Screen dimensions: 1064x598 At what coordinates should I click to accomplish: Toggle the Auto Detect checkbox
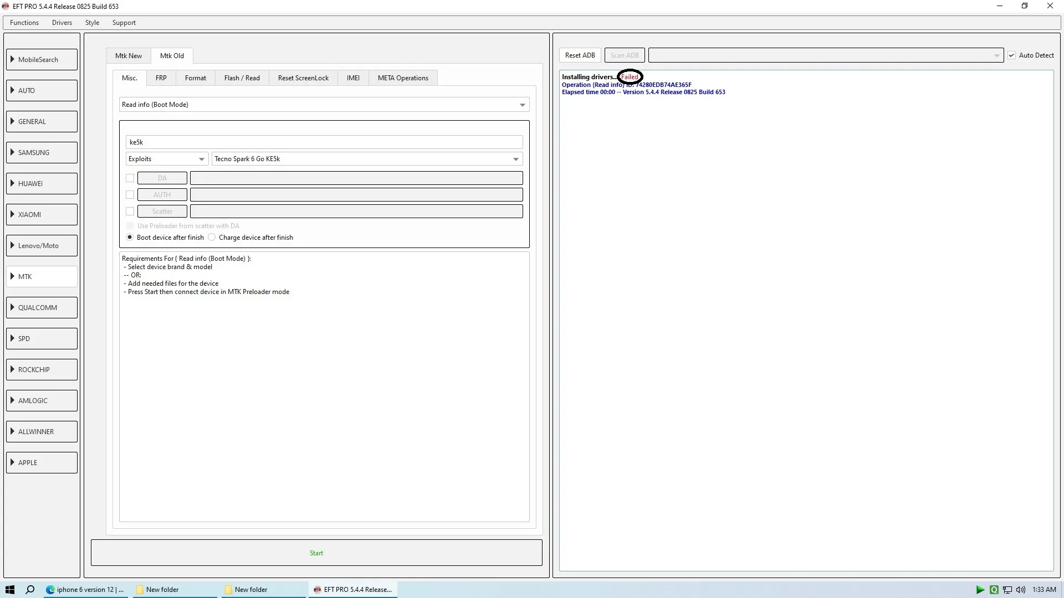1012,55
